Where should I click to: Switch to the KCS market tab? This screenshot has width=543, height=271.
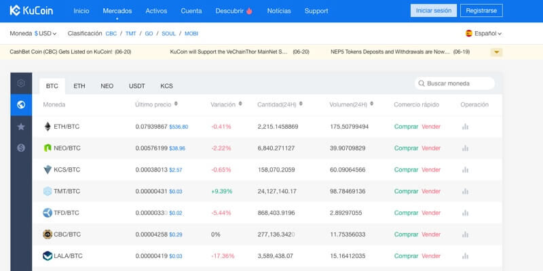[166, 86]
